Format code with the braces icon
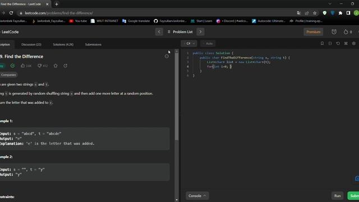The image size is (359, 202). 330,43
